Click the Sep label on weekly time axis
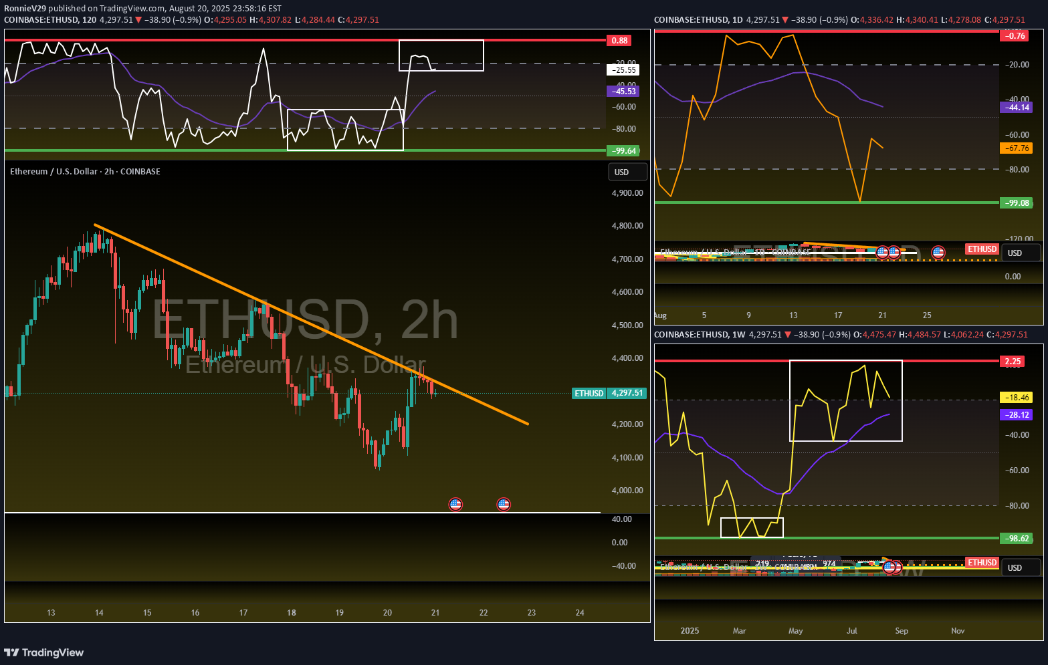Image resolution: width=1048 pixels, height=665 pixels. pyautogui.click(x=902, y=631)
